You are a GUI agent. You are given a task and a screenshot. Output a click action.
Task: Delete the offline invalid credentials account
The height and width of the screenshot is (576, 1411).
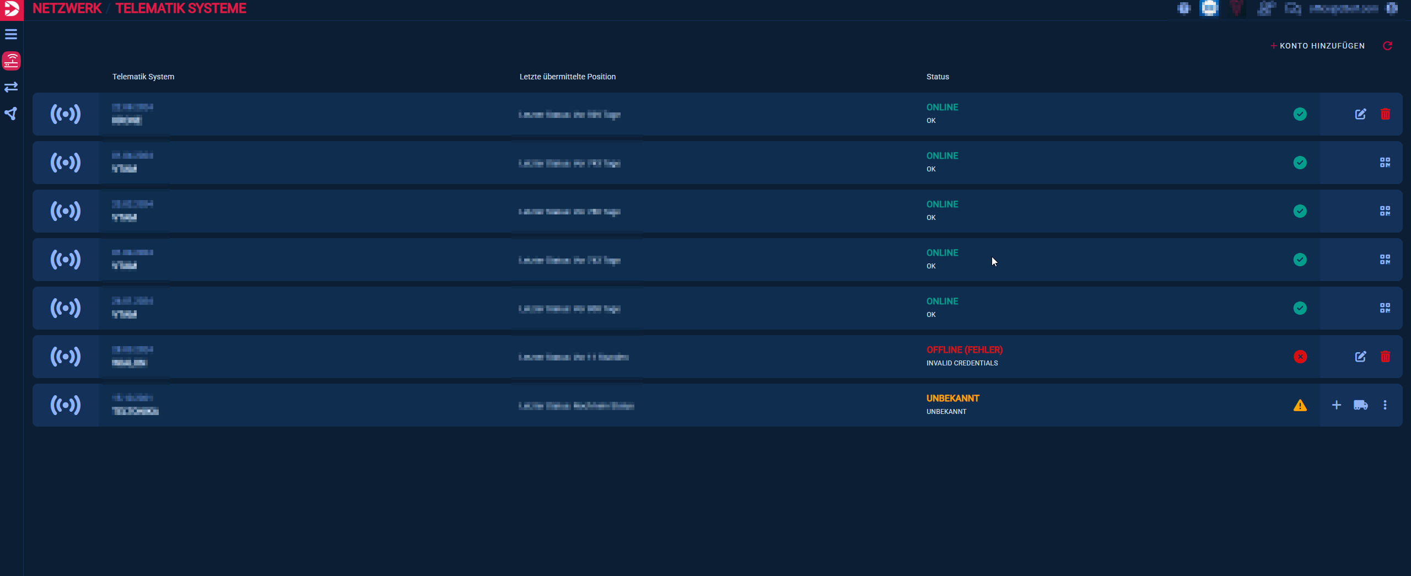tap(1385, 357)
